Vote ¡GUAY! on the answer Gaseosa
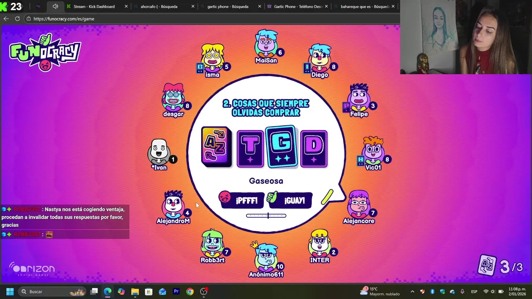532x299 pixels. tap(290, 200)
